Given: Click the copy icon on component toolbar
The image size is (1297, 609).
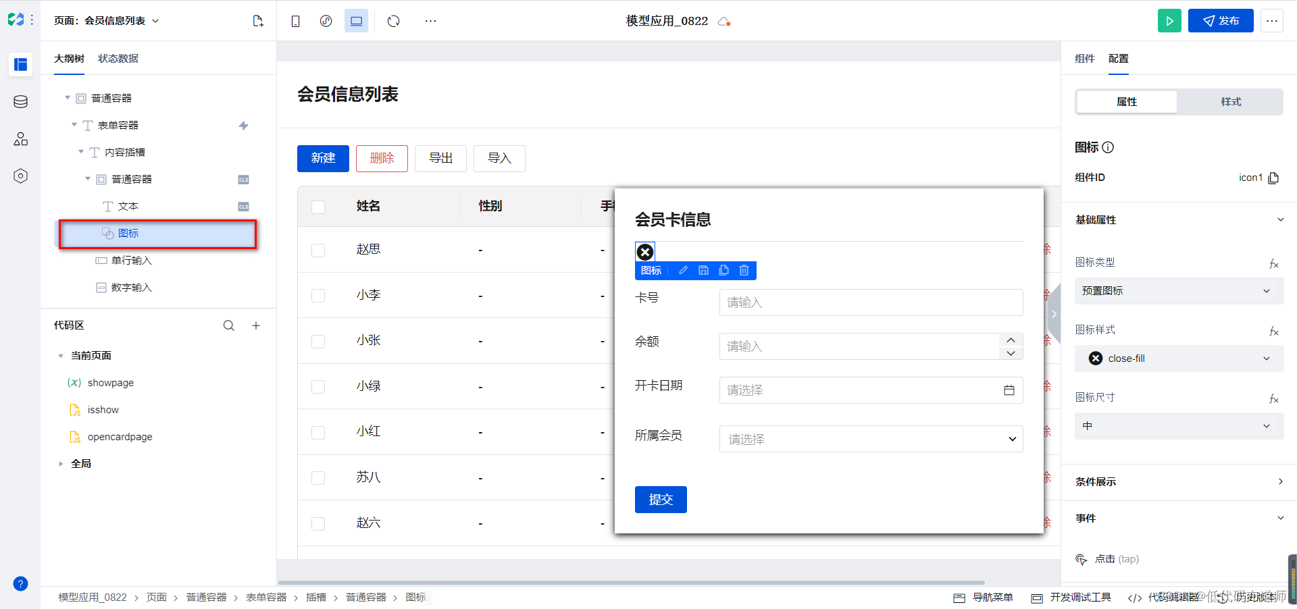Looking at the screenshot, I should coord(723,271).
